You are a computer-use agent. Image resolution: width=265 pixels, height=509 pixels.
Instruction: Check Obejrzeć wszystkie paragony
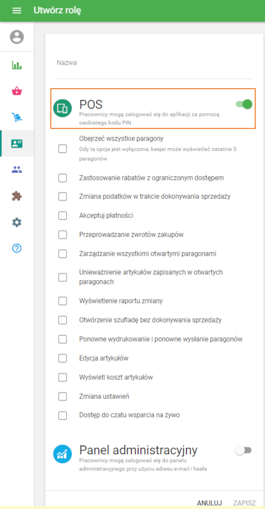(x=63, y=149)
